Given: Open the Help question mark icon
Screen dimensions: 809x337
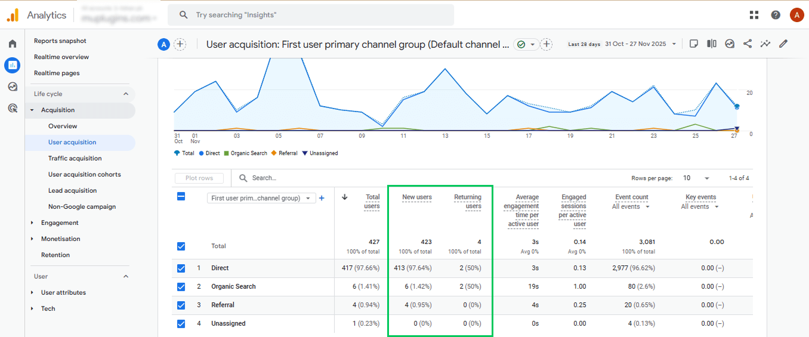Looking at the screenshot, I should tap(776, 15).
